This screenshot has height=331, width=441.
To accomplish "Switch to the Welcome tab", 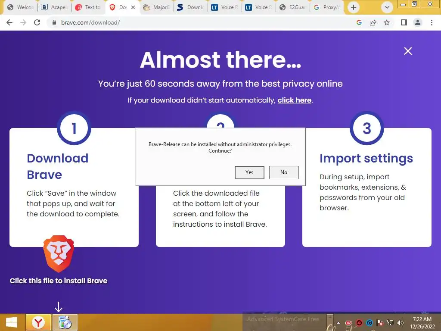I will [21, 7].
